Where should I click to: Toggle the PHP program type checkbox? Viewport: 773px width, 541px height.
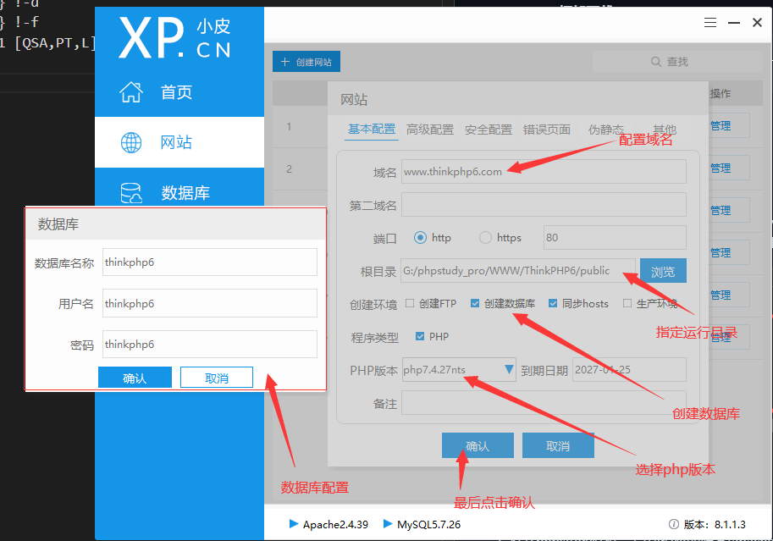pyautogui.click(x=420, y=336)
